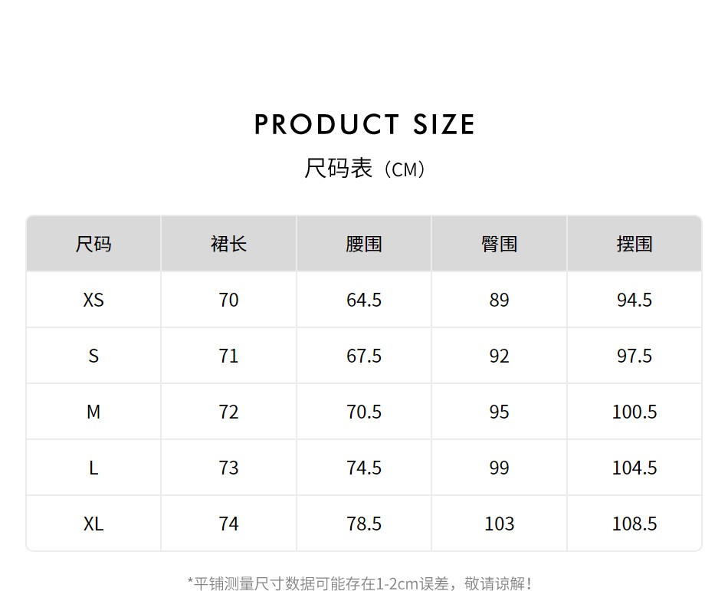Select the 摆围 header cell
The image size is (728, 591).
click(635, 244)
